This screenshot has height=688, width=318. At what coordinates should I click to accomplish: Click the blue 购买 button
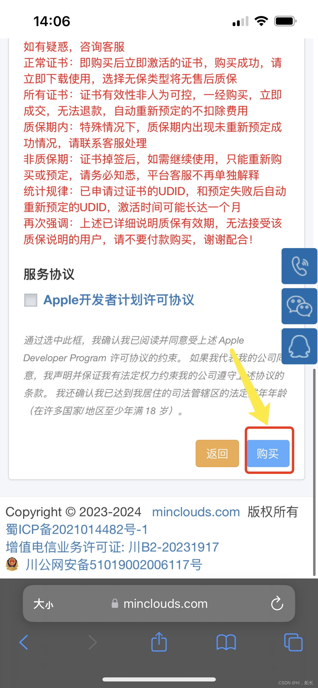tap(268, 454)
